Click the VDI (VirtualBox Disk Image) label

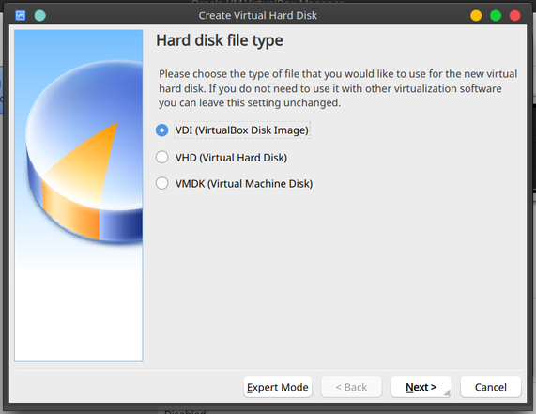pos(241,130)
